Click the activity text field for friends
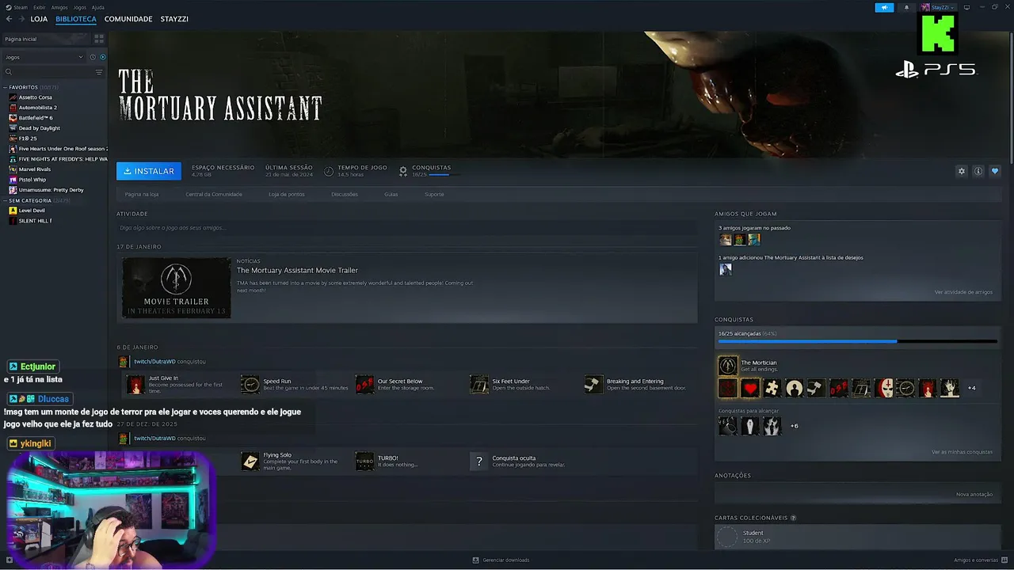 pos(406,228)
